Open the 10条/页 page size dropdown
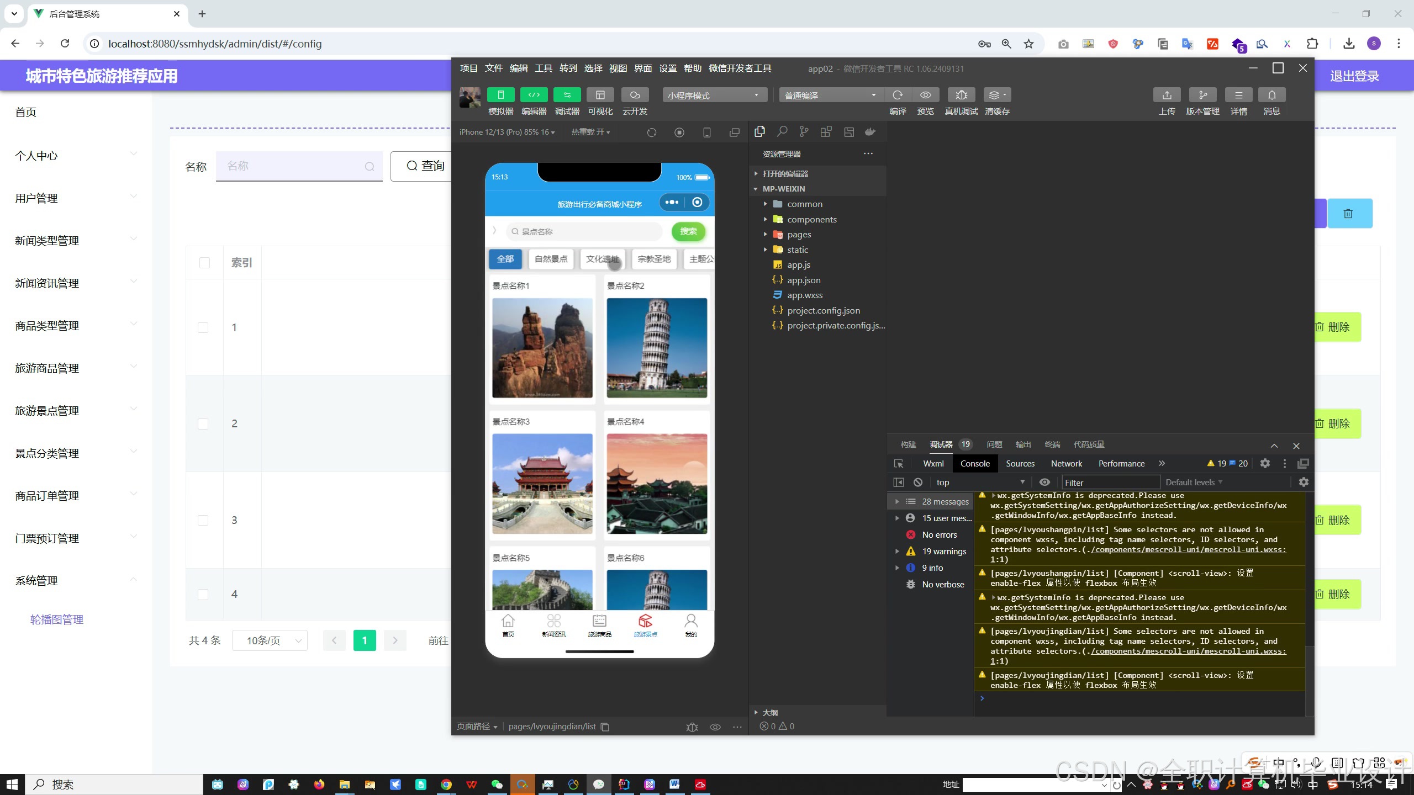This screenshot has height=795, width=1414. tap(270, 640)
